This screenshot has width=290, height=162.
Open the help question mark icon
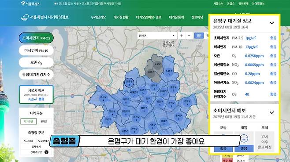pyautogui.click(x=46, y=152)
